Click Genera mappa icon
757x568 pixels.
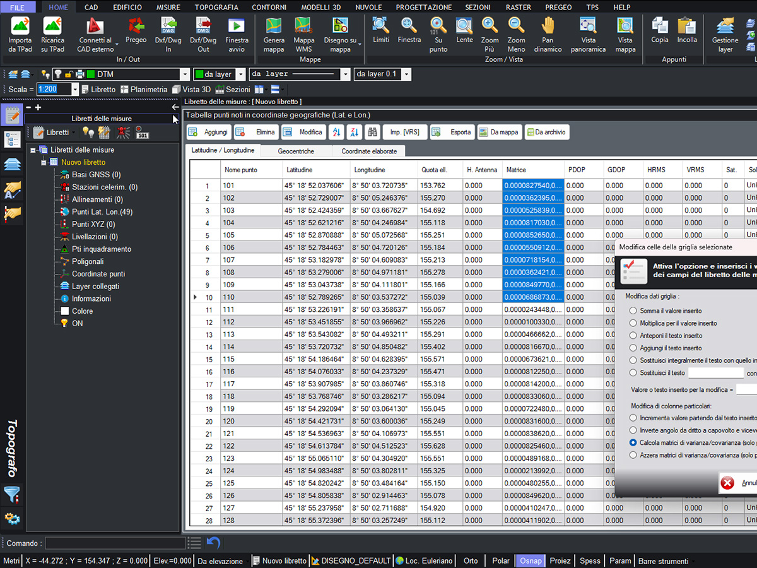[274, 35]
